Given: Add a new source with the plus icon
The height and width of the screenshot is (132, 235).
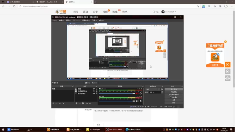Looking at the screenshot, I should tap(76, 103).
